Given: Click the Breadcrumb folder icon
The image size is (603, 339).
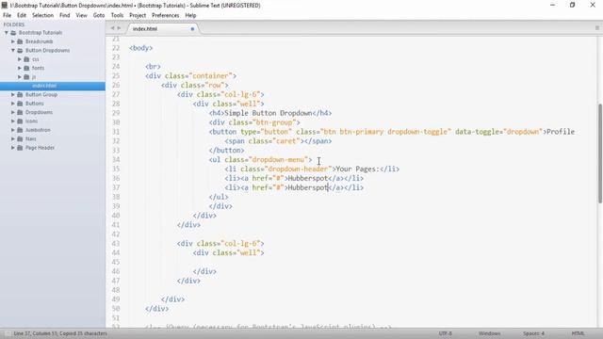Looking at the screenshot, I should pos(20,41).
